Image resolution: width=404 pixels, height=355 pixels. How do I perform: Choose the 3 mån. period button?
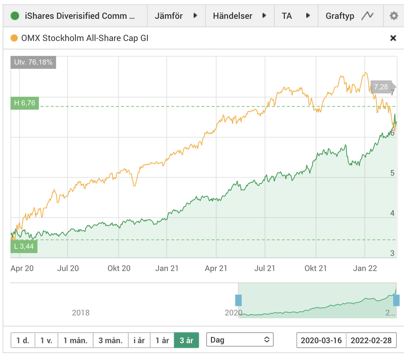pos(111,340)
